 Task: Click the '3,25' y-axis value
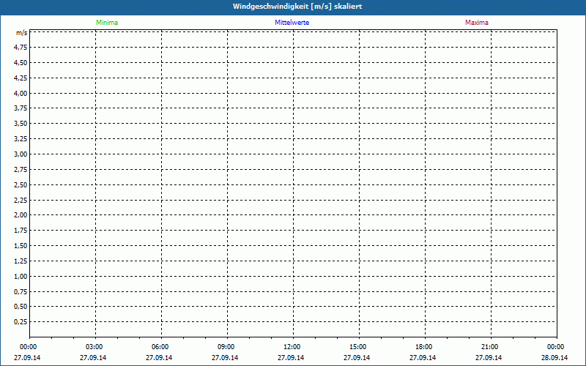pyautogui.click(x=21, y=139)
